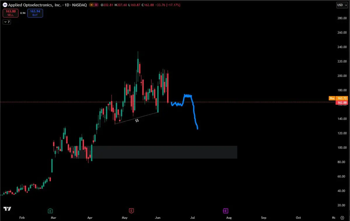Click the Mar label on time axis
The height and width of the screenshot is (221, 350).
53,218
